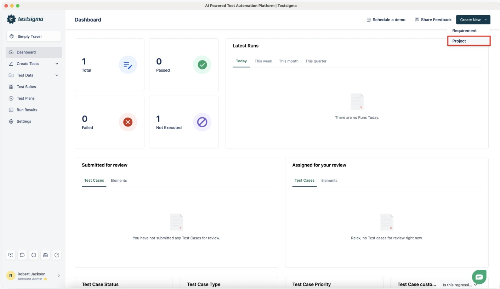The width and height of the screenshot is (500, 289).
Task: Open the 'Is this regressi...' dropdown
Action: click(x=460, y=285)
